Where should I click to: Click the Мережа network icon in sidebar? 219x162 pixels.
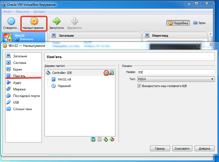(9, 89)
